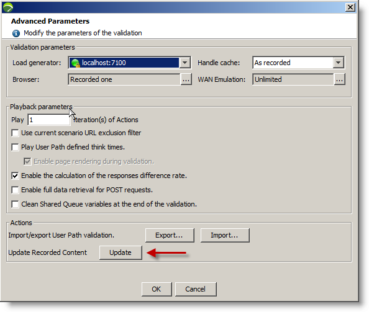Confirm with the OK button
This screenshot has width=369, height=312.
coord(157,289)
